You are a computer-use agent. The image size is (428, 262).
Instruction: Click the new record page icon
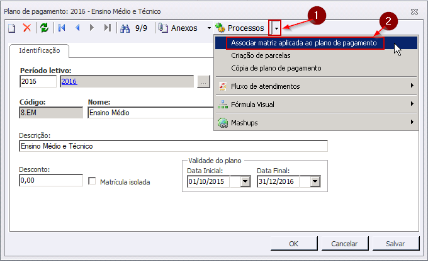tap(12, 28)
